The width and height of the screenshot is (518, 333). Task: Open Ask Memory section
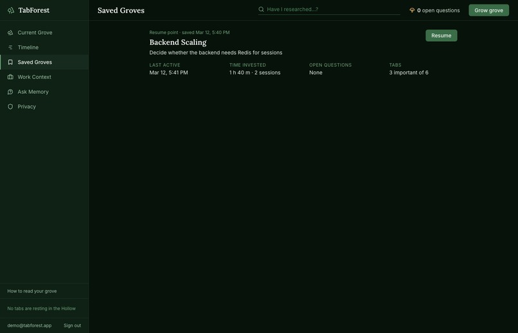tap(44, 92)
